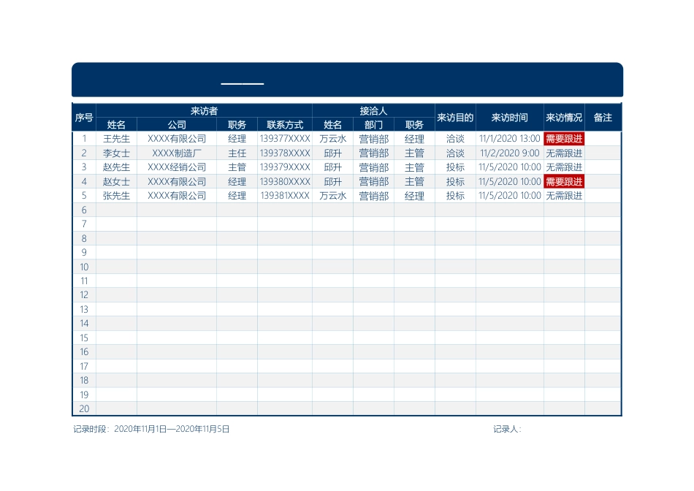This screenshot has width=694, height=491.
Task: Click the 公司 sub-header cell
Action: (177, 125)
